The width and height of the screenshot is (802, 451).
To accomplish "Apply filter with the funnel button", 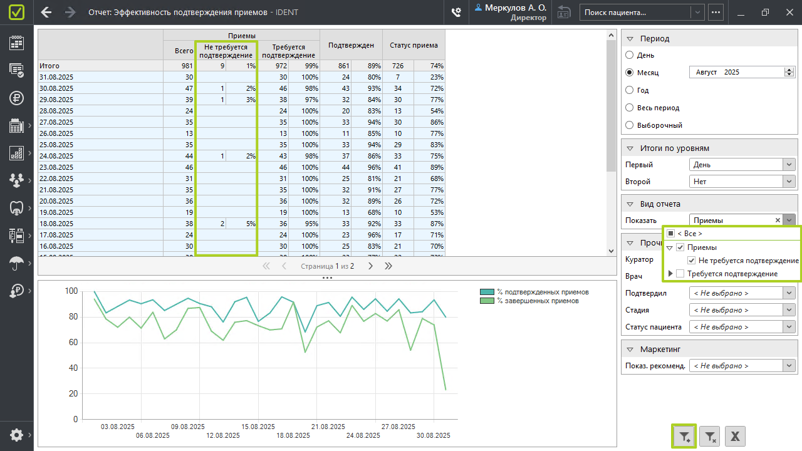I will (x=684, y=436).
